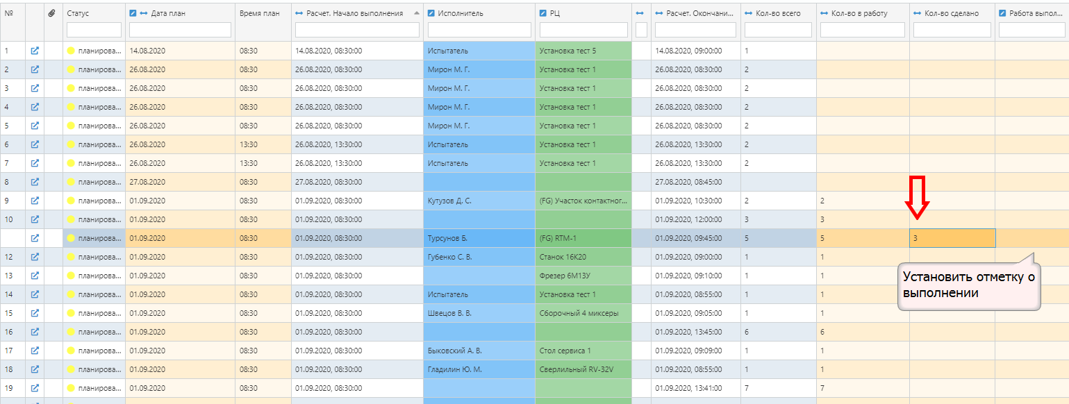
Task: Open the record in row 14
Action: [35, 294]
